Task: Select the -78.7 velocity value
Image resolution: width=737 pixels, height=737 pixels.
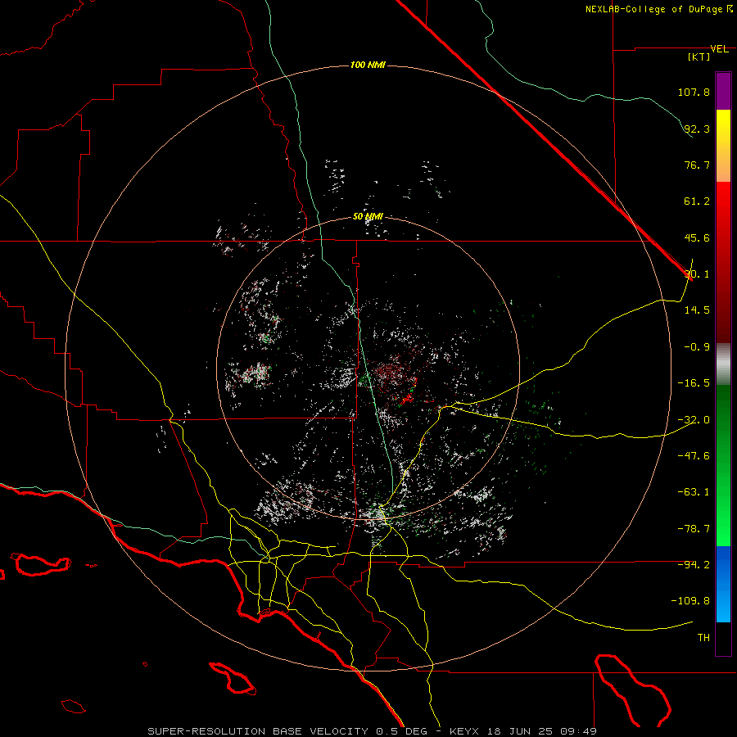Action: point(694,529)
